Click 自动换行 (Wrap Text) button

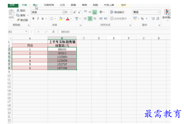click(x=117, y=12)
